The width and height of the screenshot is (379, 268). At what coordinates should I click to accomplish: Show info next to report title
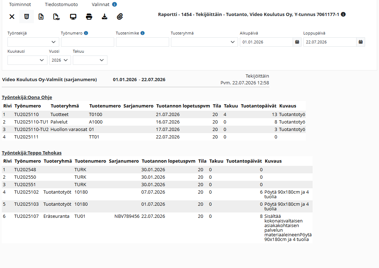coord(343,14)
